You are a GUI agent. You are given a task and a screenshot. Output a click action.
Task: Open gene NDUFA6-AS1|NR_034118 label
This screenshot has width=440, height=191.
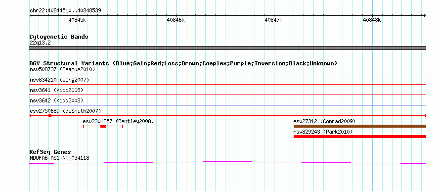pos(59,158)
